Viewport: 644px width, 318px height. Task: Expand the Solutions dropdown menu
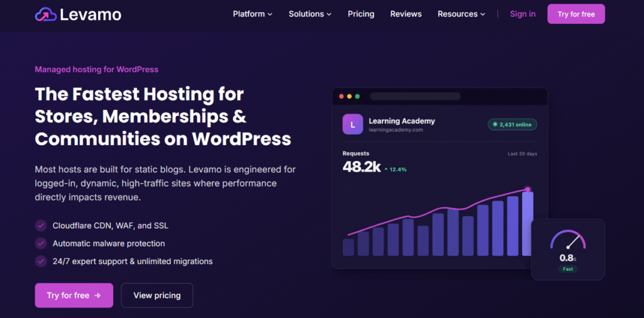(x=310, y=14)
